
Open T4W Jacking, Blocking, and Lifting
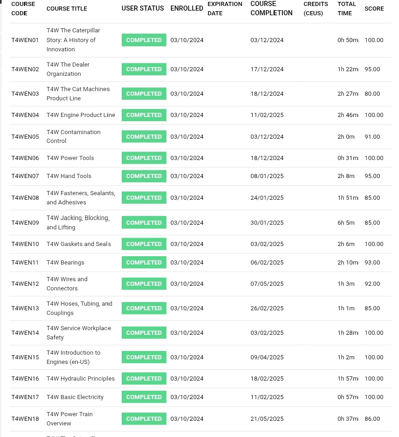coord(78,222)
